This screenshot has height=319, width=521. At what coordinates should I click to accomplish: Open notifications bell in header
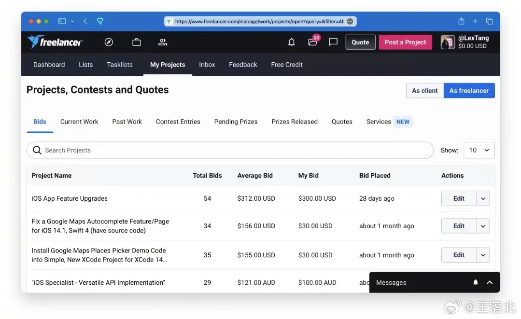tap(291, 42)
